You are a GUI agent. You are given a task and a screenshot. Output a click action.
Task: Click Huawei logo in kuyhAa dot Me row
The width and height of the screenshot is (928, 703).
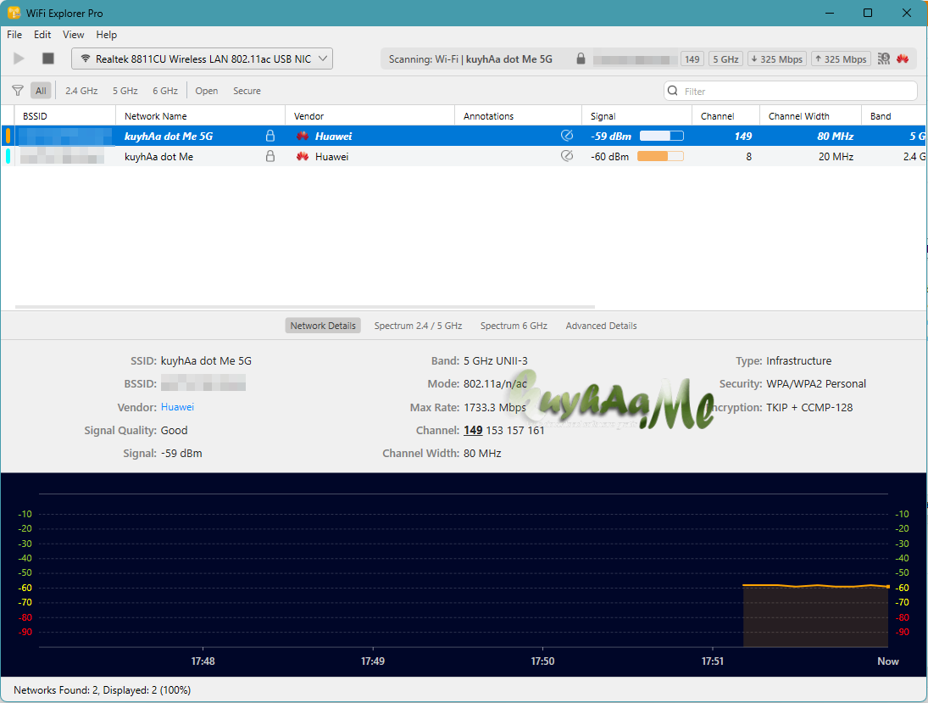303,156
